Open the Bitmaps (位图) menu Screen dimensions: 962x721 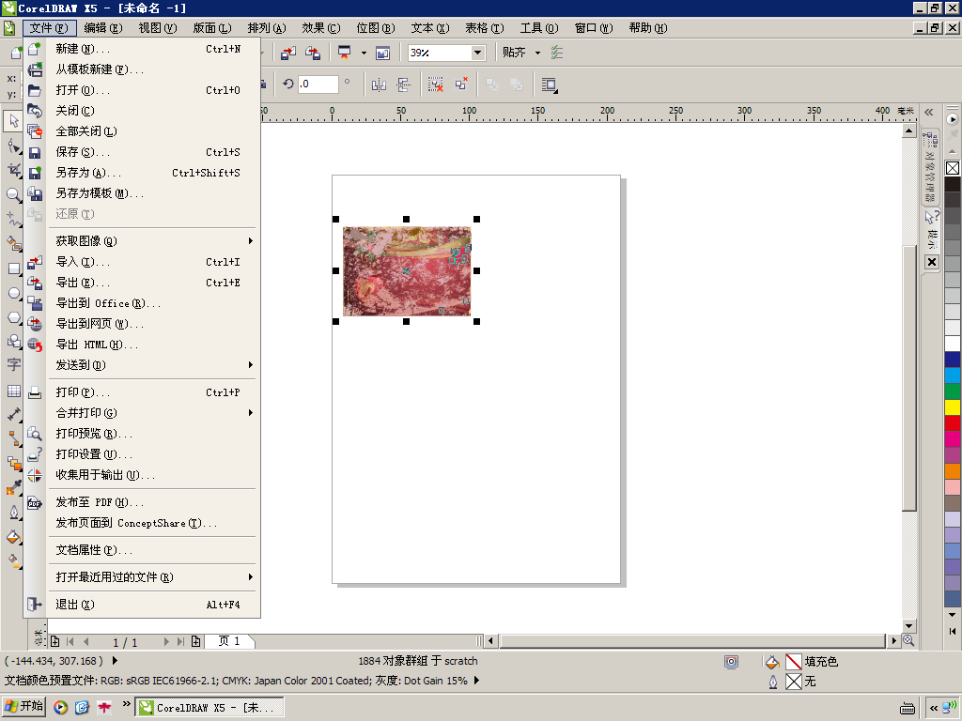point(376,28)
